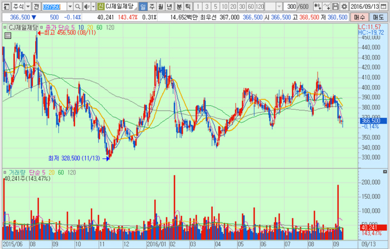Collapse the volume panel with its corner icon
The width and height of the screenshot is (390, 249).
pos(385,172)
